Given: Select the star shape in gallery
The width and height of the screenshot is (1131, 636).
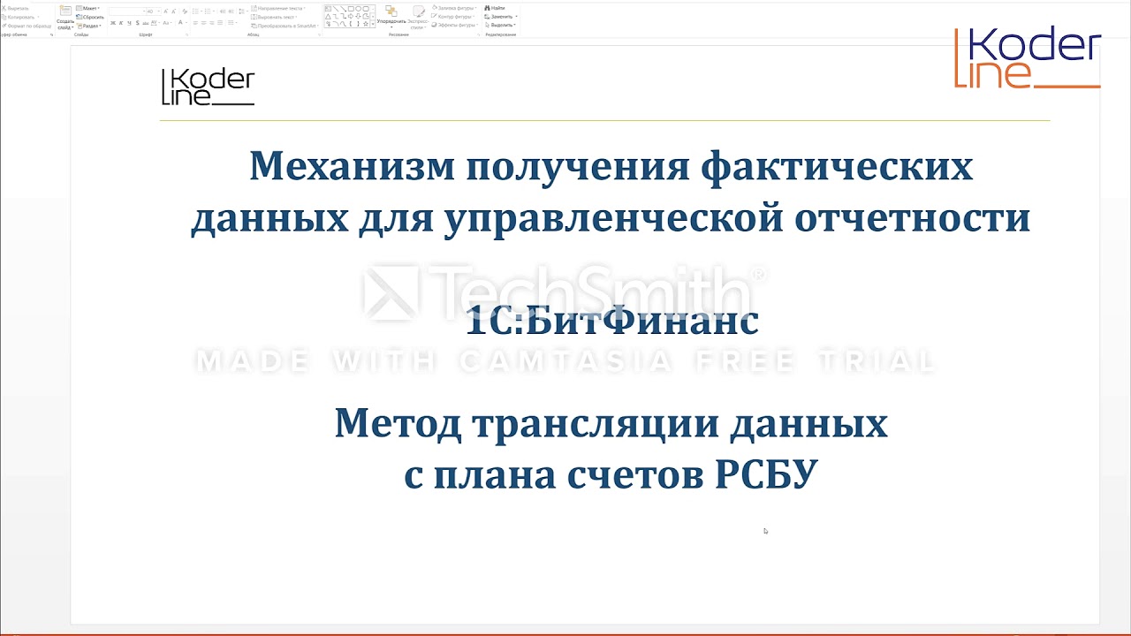Looking at the screenshot, I should (366, 24).
